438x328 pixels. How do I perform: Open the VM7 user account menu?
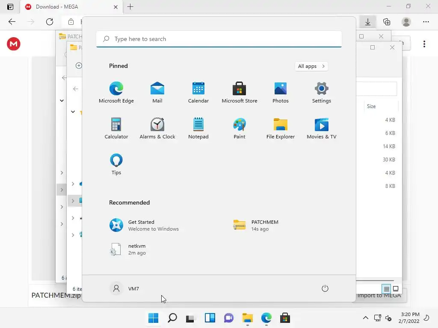point(124,288)
